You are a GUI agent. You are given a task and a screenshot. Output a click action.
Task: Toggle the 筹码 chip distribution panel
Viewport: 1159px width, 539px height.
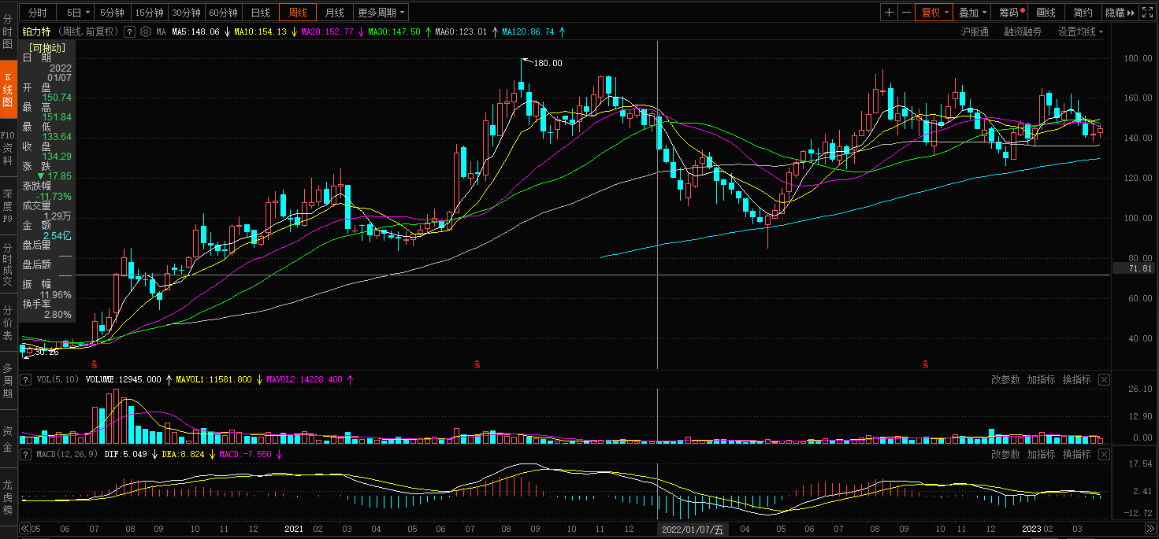tap(1012, 13)
